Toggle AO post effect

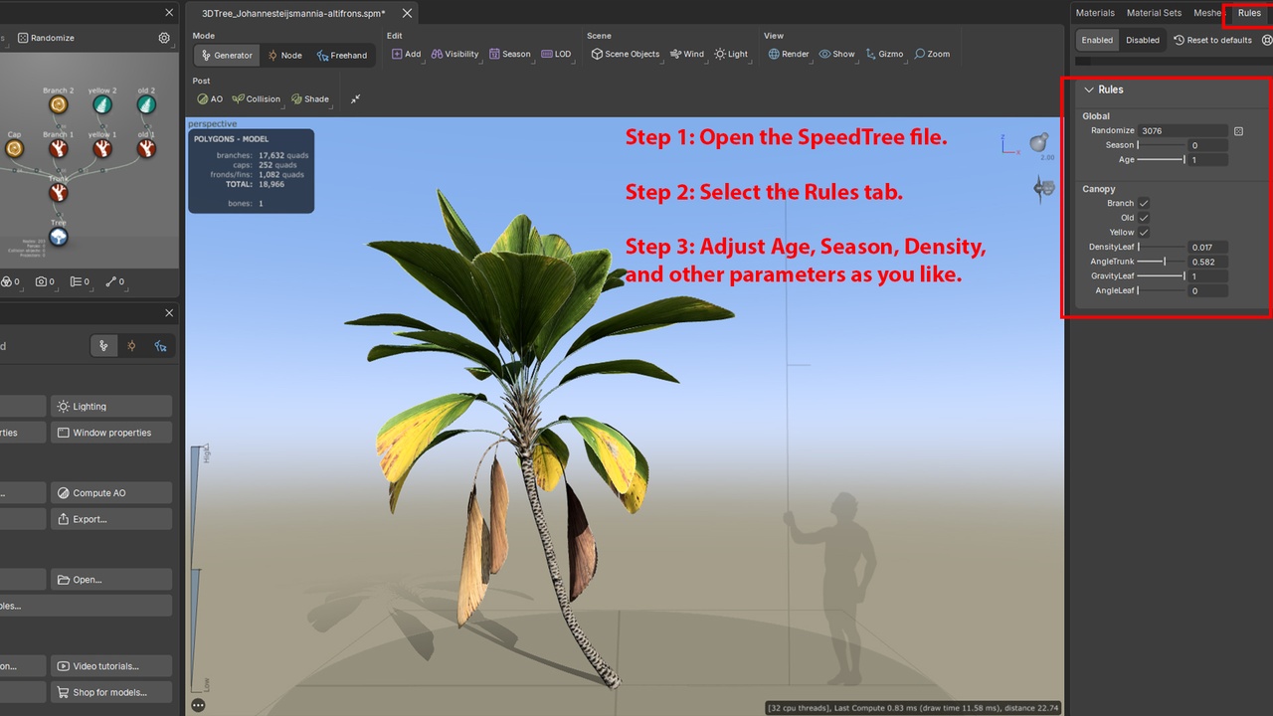(x=210, y=99)
